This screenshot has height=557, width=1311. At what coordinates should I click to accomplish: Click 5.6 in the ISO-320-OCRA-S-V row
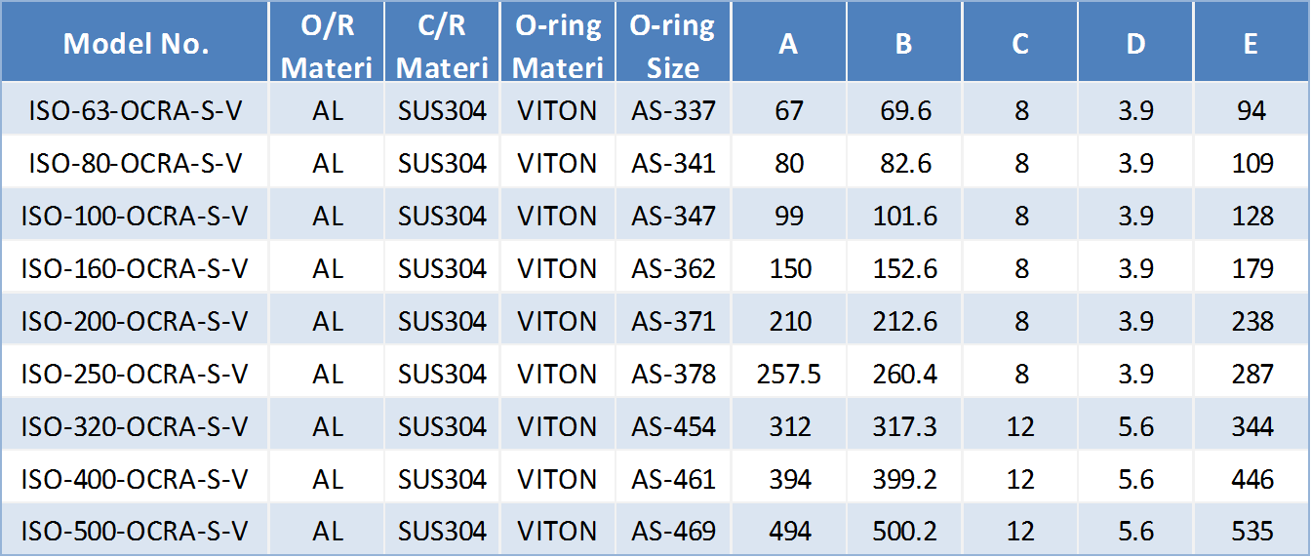(1135, 425)
